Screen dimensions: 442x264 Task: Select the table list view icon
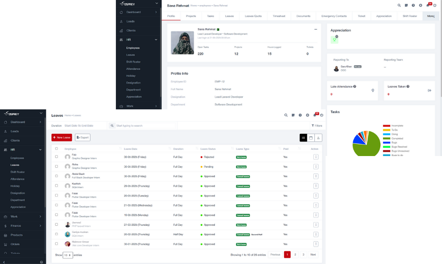click(x=303, y=138)
